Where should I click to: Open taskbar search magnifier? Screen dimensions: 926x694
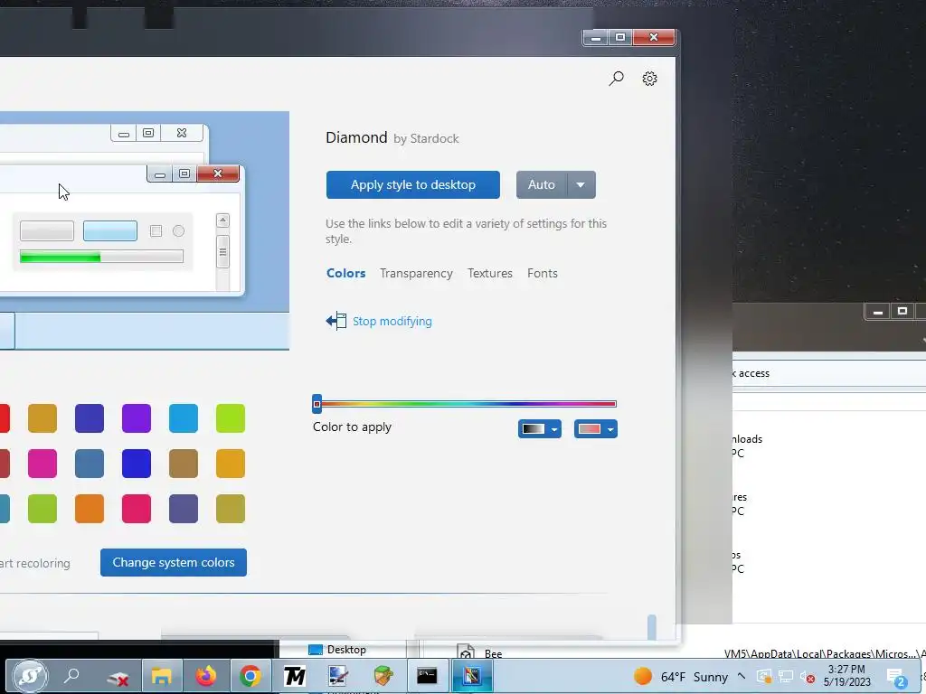pos(72,675)
